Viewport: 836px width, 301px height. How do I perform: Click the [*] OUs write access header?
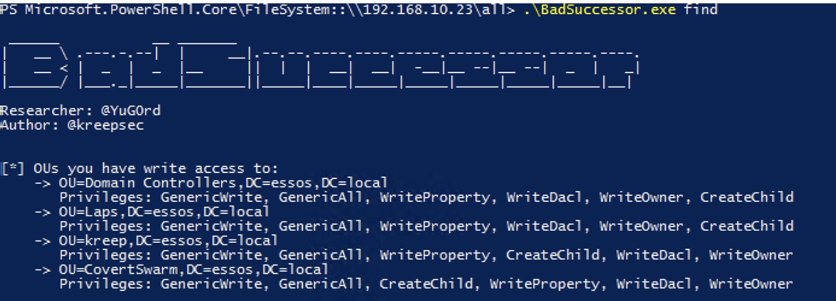coord(140,169)
